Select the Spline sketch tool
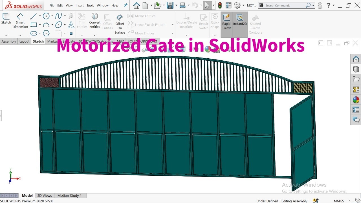361x203 pixels. click(x=59, y=16)
